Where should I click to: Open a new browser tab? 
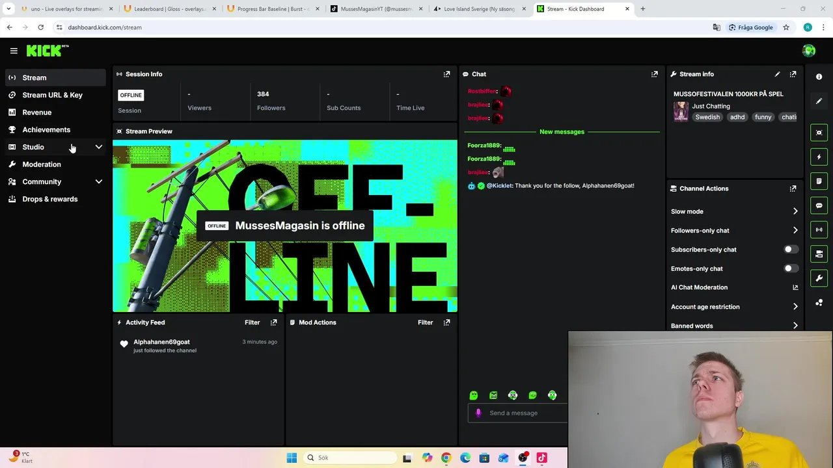pos(642,9)
